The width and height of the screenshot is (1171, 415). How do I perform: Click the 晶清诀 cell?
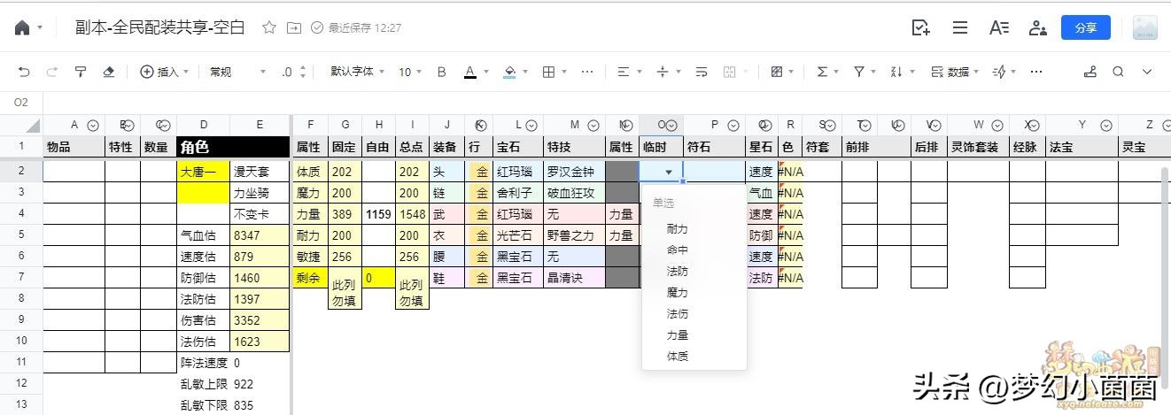(x=574, y=278)
